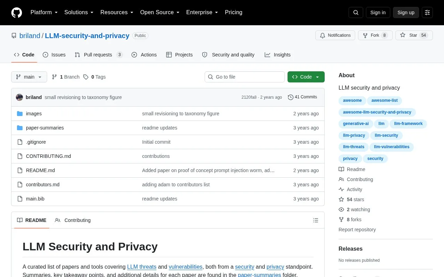Click the Sign in link
The image size is (444, 277).
[x=378, y=12]
